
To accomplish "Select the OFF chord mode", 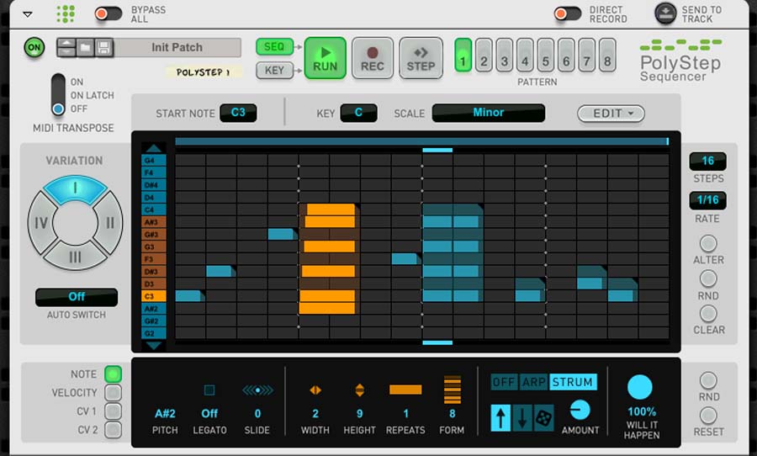I will tap(504, 382).
